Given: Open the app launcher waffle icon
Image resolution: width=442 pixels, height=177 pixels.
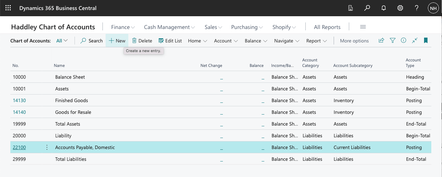Looking at the screenshot, I should coord(8,8).
